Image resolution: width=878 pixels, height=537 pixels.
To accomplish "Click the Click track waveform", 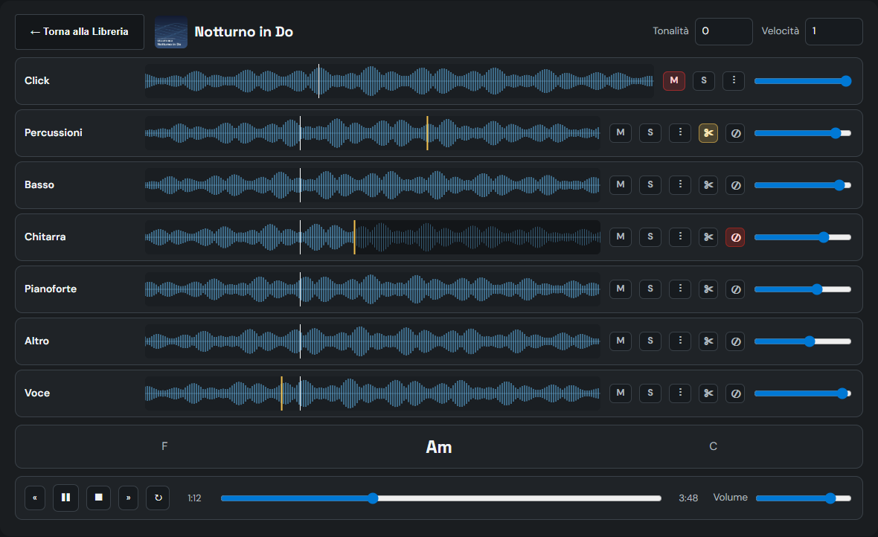I will click(400, 80).
